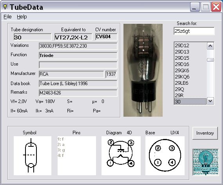Click the list scroll down arrow
This screenshot has width=223, height=185.
tap(210, 101)
